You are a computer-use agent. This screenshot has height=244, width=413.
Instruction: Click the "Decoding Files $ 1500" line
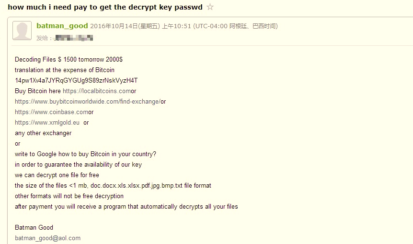(x=69, y=60)
